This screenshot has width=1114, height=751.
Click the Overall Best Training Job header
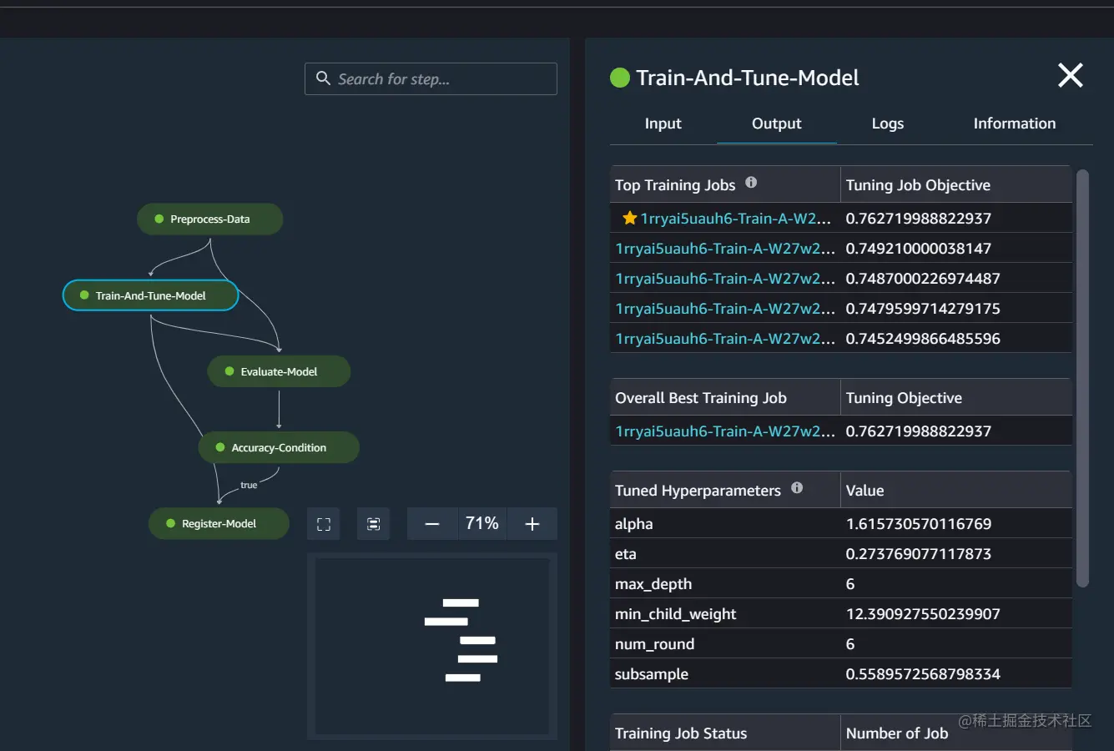pyautogui.click(x=701, y=398)
